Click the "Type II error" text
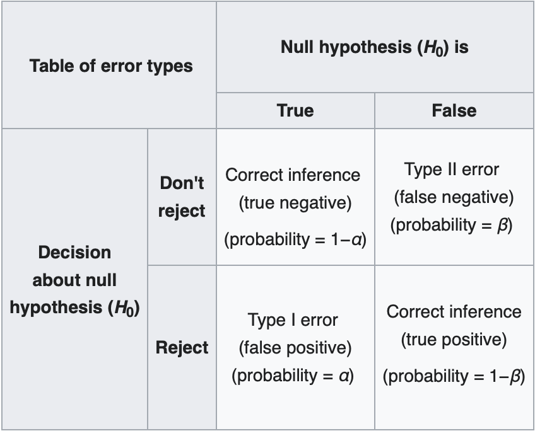 [452, 170]
